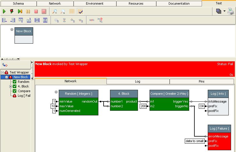Toggle the checkmark grid toolbar button
The height and width of the screenshot is (152, 236).
coord(80,12)
